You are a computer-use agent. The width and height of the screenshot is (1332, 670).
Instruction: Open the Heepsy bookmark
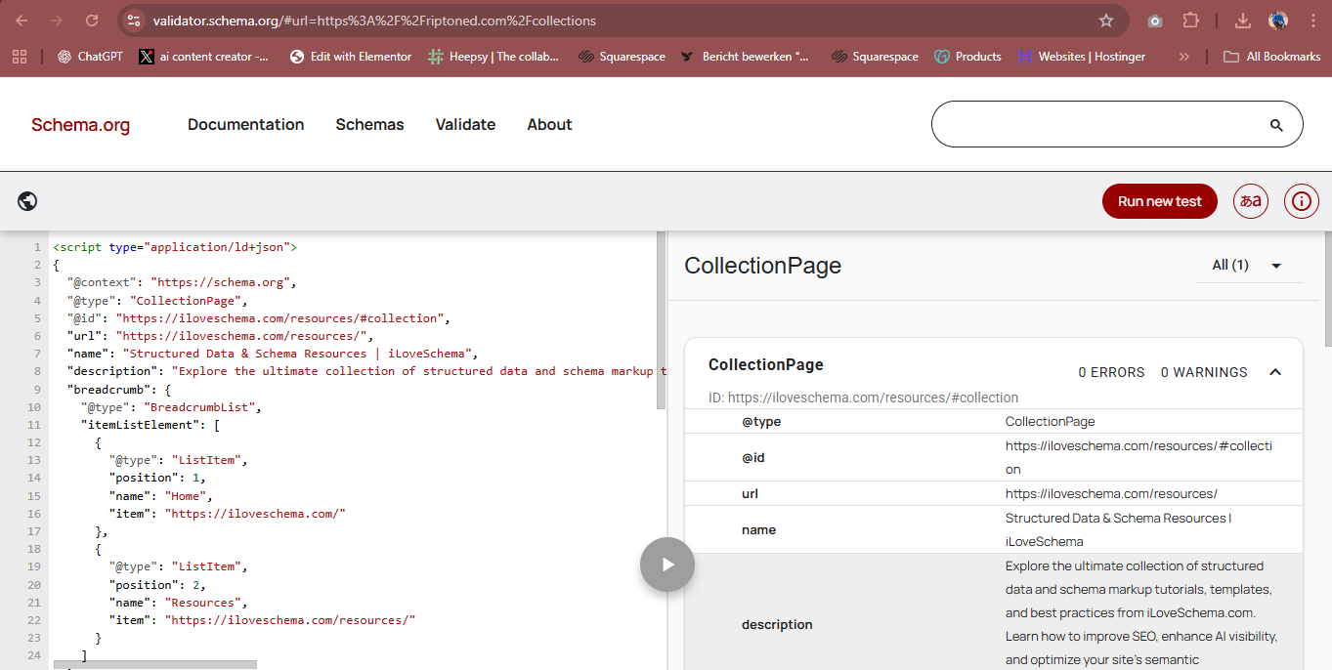[x=494, y=57]
